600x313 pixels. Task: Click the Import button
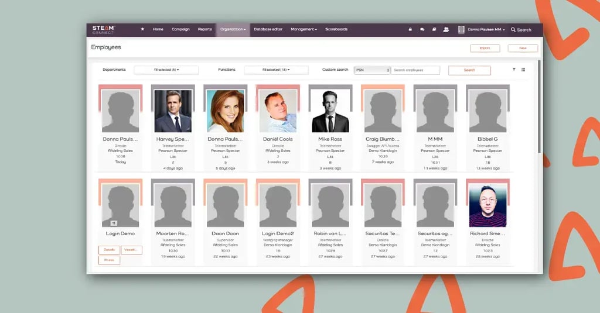tap(485, 48)
